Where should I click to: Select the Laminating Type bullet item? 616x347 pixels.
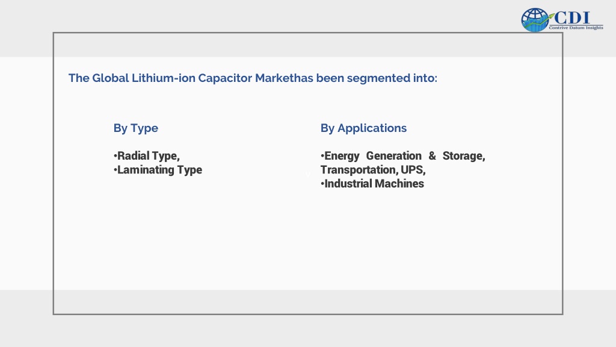[x=158, y=170]
